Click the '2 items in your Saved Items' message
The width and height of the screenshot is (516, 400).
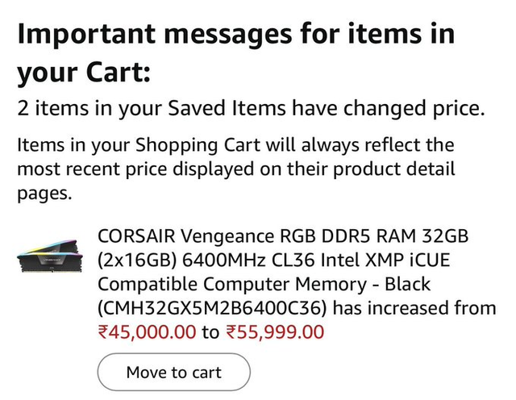pyautogui.click(x=251, y=108)
